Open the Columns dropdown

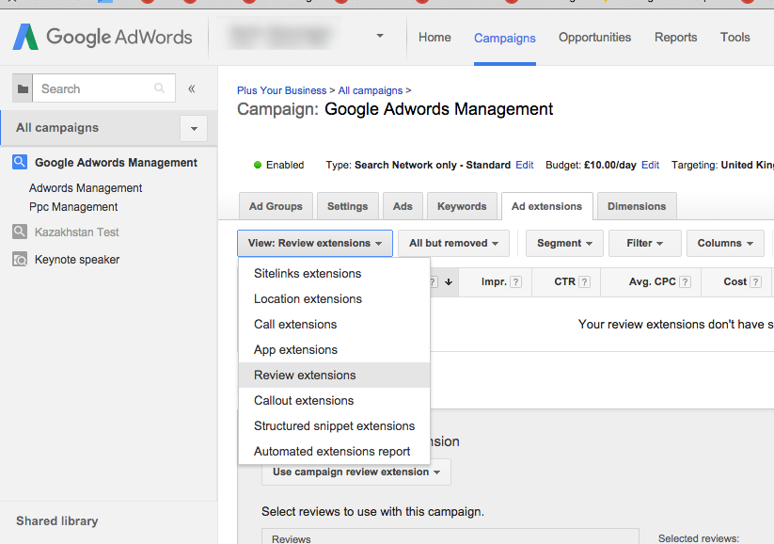pos(725,243)
